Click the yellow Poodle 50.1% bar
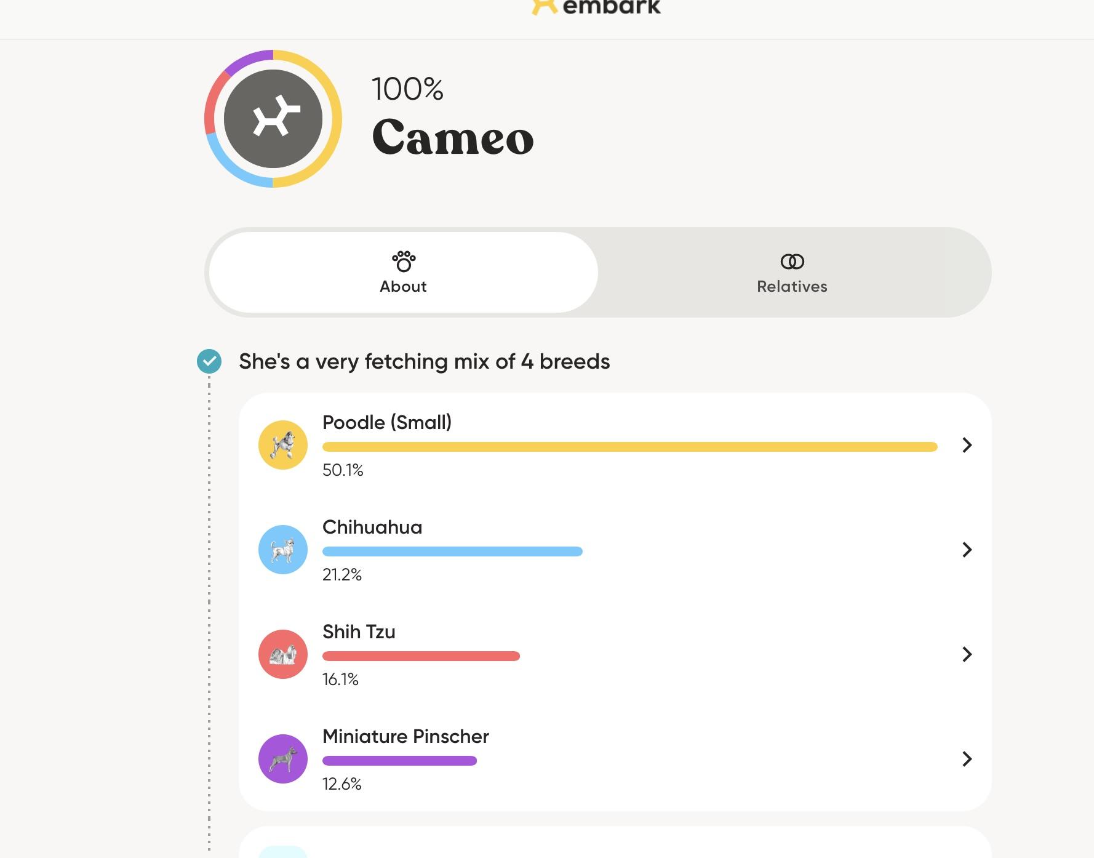The height and width of the screenshot is (858, 1094). coord(629,447)
